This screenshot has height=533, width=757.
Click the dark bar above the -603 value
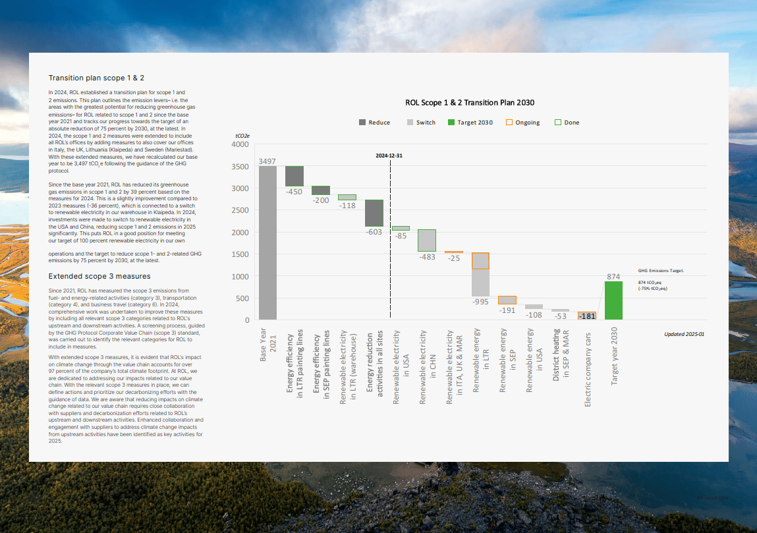coord(374,213)
